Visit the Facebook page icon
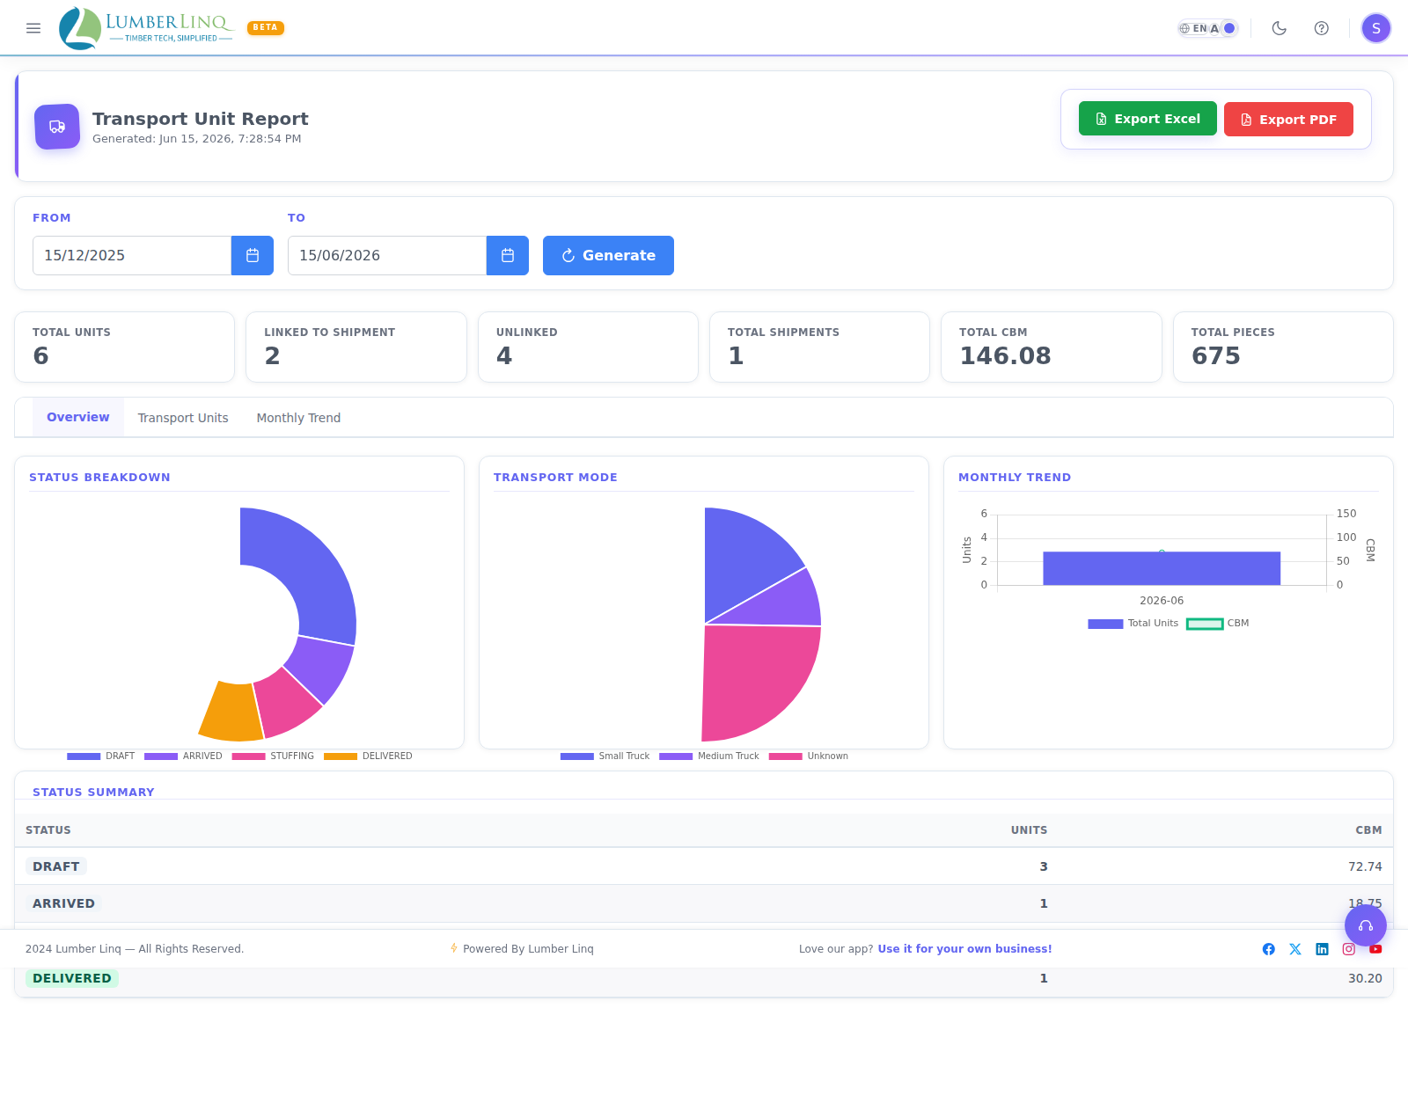Screen dimensions: 1408x1118 1269,949
